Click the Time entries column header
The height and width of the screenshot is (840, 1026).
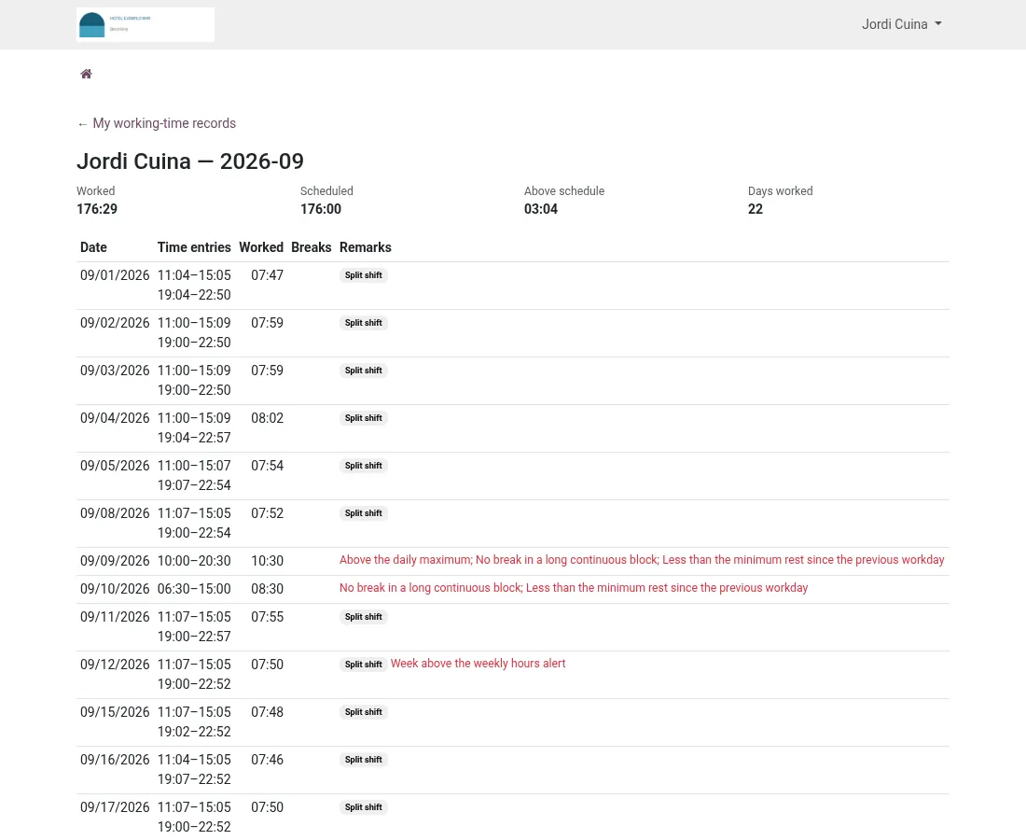tap(194, 247)
